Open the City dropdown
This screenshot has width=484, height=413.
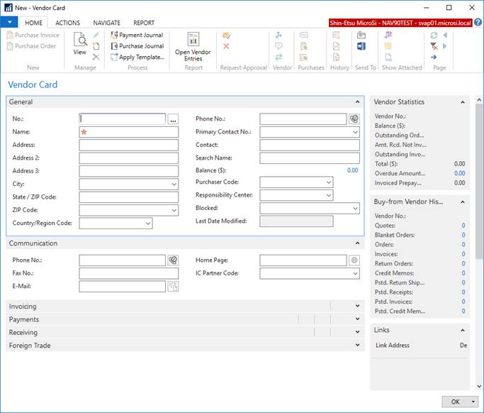click(x=174, y=185)
